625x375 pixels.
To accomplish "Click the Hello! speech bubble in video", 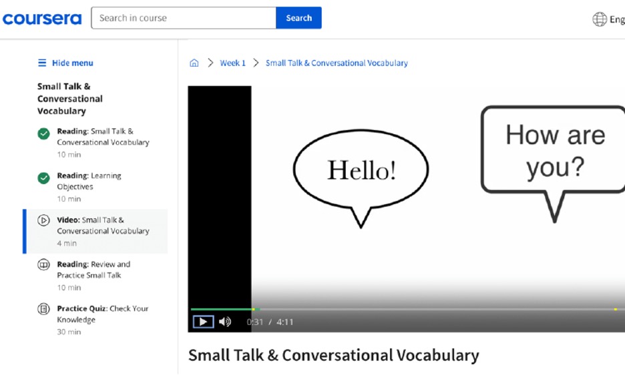I will (x=361, y=178).
